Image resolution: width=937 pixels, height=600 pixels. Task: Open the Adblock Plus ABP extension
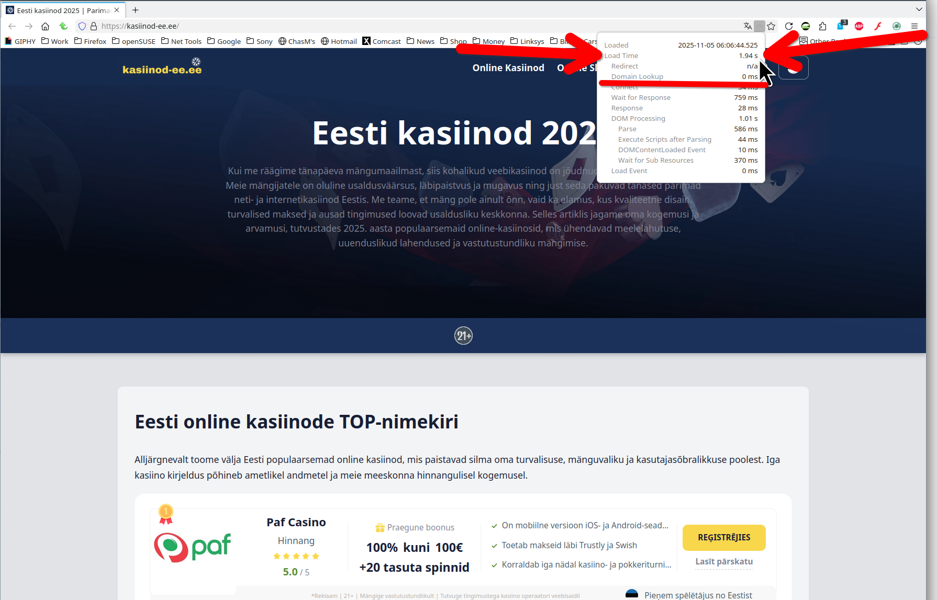coord(859,26)
